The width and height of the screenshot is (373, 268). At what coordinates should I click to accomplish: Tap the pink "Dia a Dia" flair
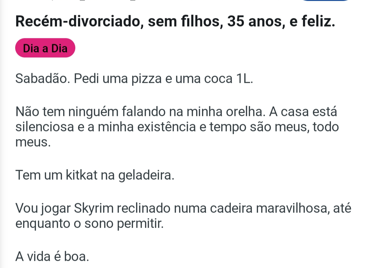click(x=45, y=48)
